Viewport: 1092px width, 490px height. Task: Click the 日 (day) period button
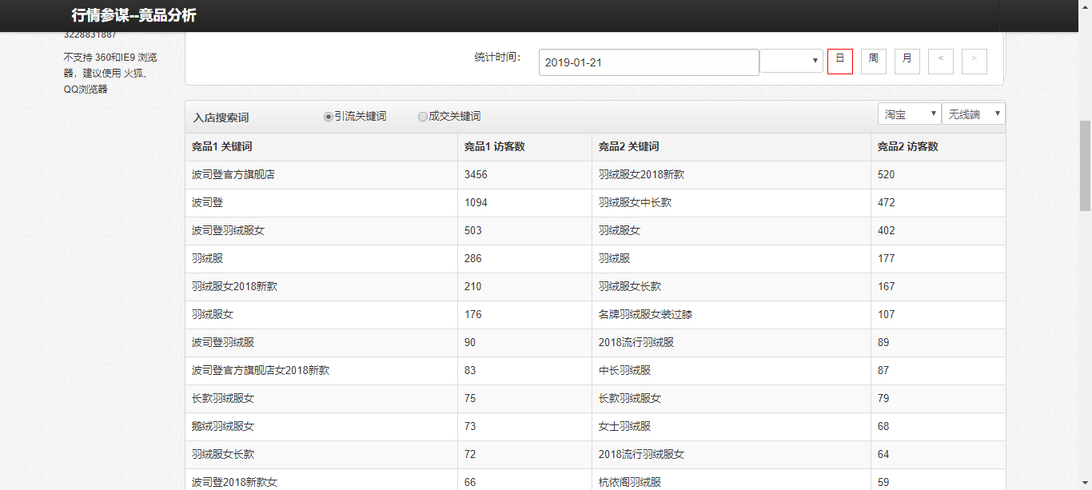839,62
